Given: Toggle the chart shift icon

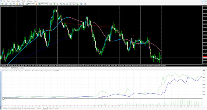Looking at the screenshot, I should point(74,4).
